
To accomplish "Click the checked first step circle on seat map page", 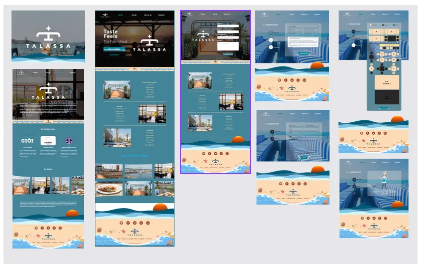I will tap(353, 31).
